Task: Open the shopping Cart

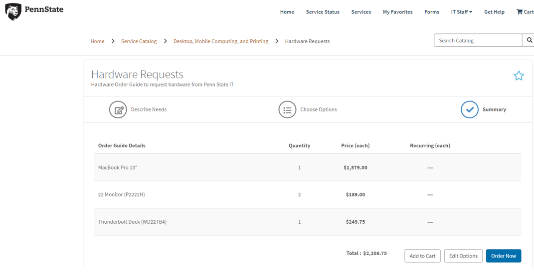Action: coord(525,12)
